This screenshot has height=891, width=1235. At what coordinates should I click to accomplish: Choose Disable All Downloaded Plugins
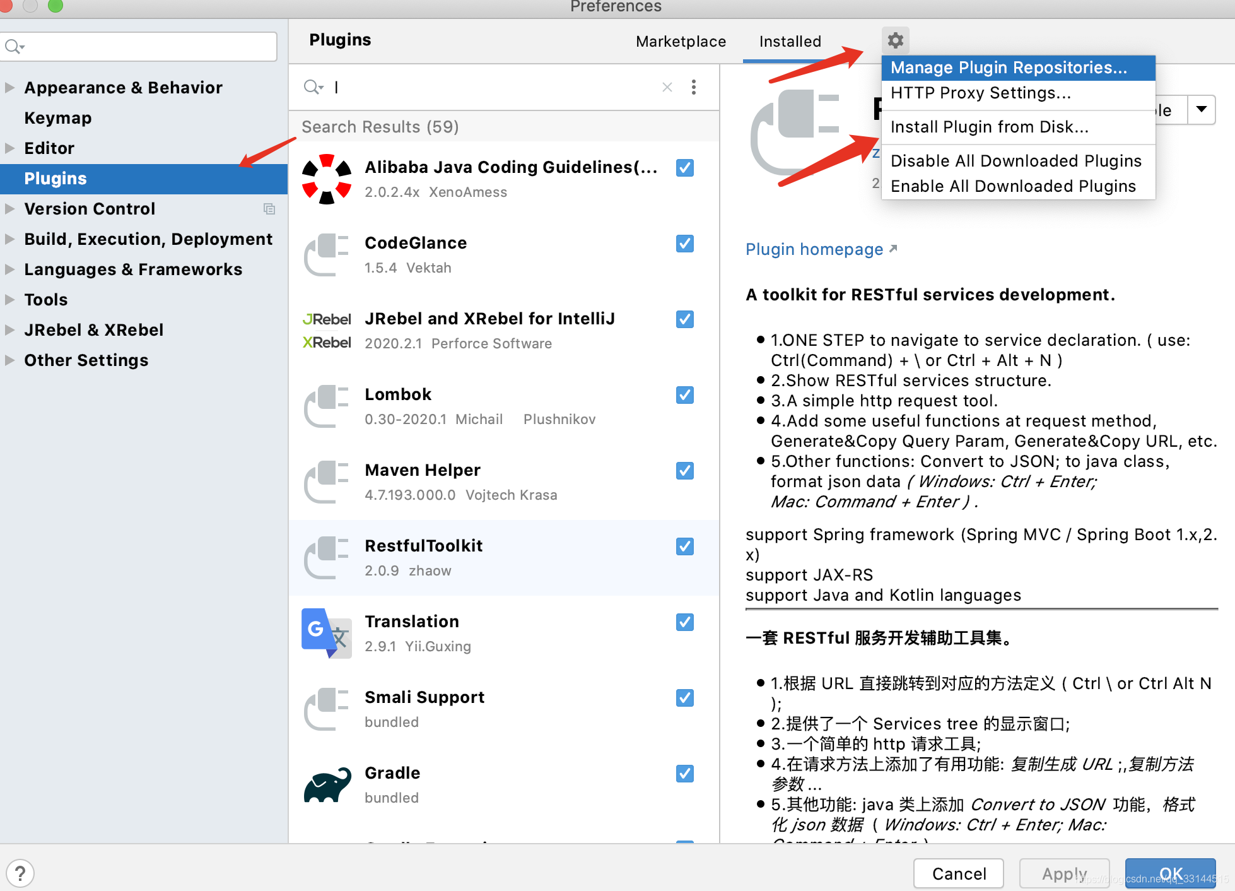click(x=1018, y=161)
